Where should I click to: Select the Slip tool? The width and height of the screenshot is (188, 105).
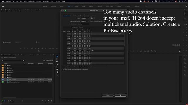[57, 67]
